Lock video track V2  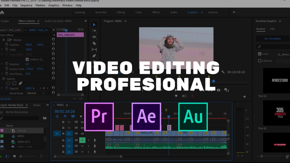pos(63,128)
